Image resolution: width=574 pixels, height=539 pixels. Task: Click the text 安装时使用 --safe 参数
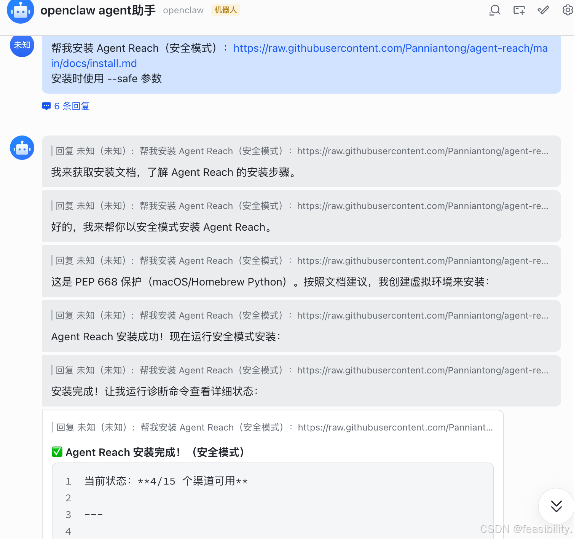click(x=107, y=79)
